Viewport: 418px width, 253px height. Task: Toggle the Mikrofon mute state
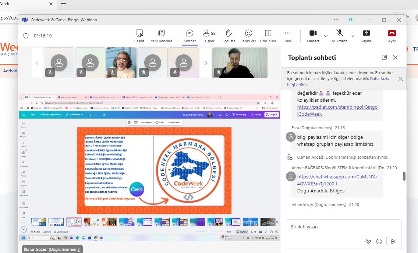[x=340, y=36]
